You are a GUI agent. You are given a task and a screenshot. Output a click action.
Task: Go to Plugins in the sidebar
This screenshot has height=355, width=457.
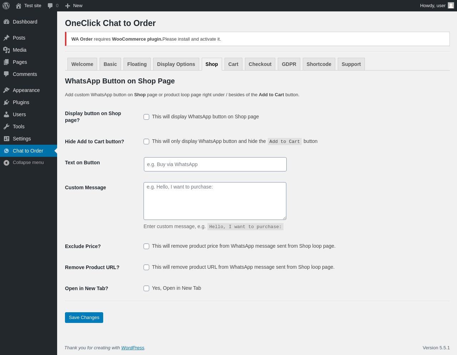29,102
